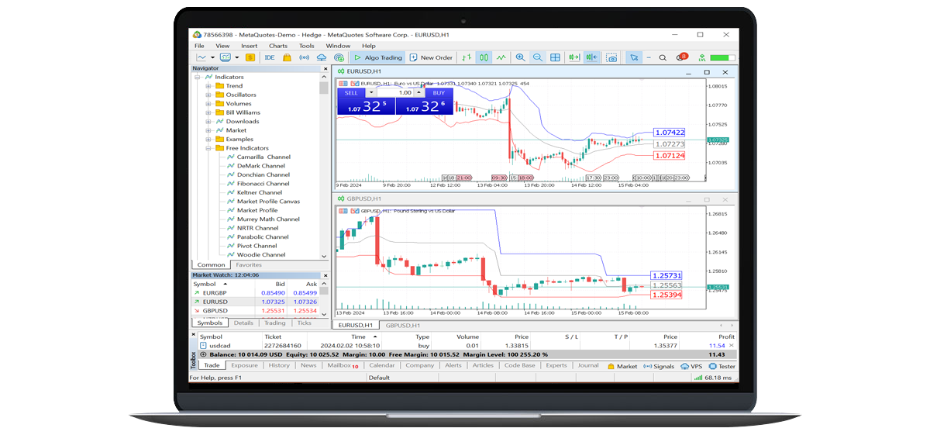Click the Zoom Out magnifier icon

click(537, 57)
